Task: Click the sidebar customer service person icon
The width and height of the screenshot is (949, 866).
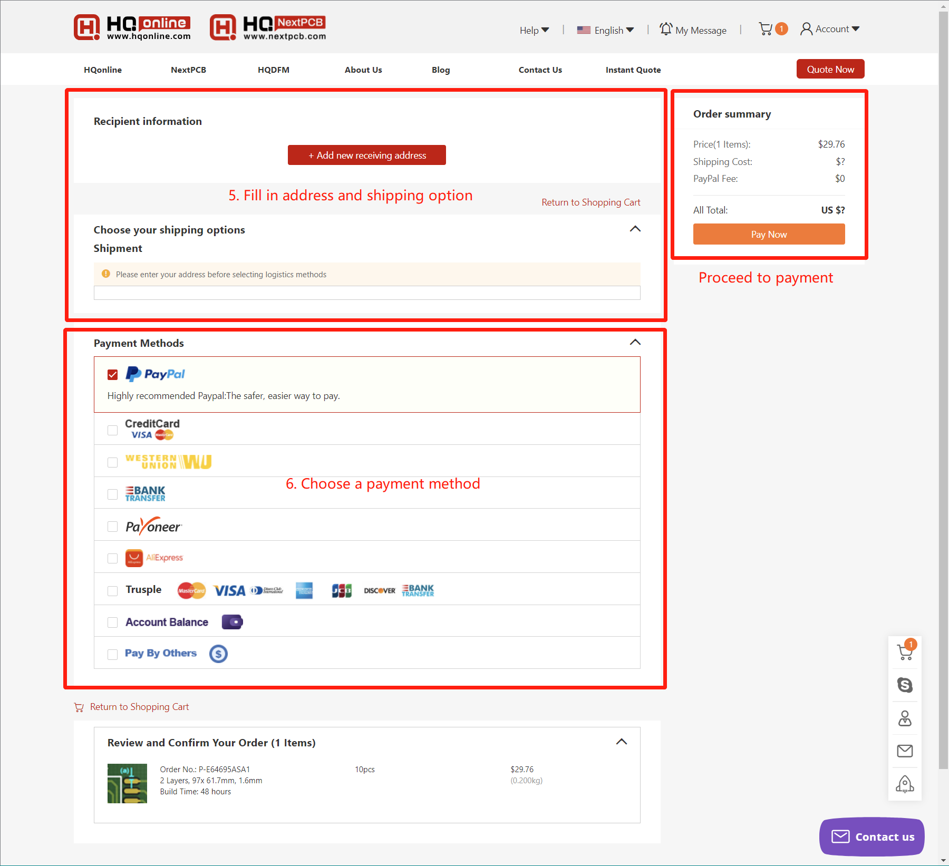Action: pos(905,718)
